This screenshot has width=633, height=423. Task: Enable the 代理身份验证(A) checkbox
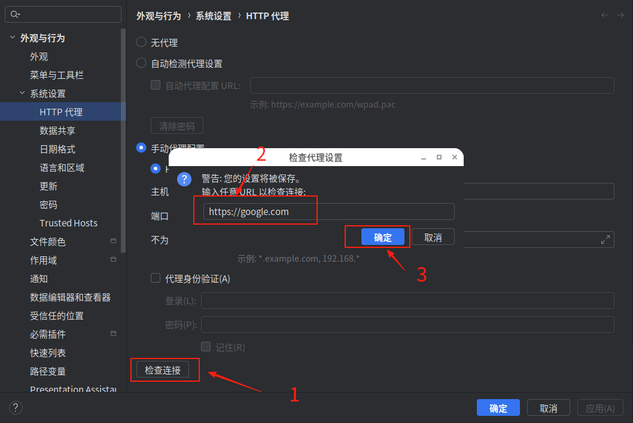pos(154,279)
